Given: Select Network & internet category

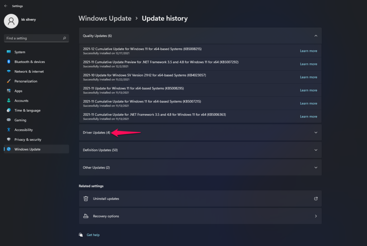Looking at the screenshot, I should tap(36, 71).
